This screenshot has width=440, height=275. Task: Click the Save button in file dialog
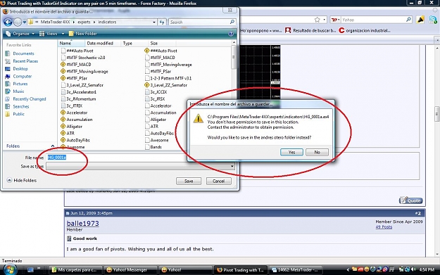click(x=189, y=181)
